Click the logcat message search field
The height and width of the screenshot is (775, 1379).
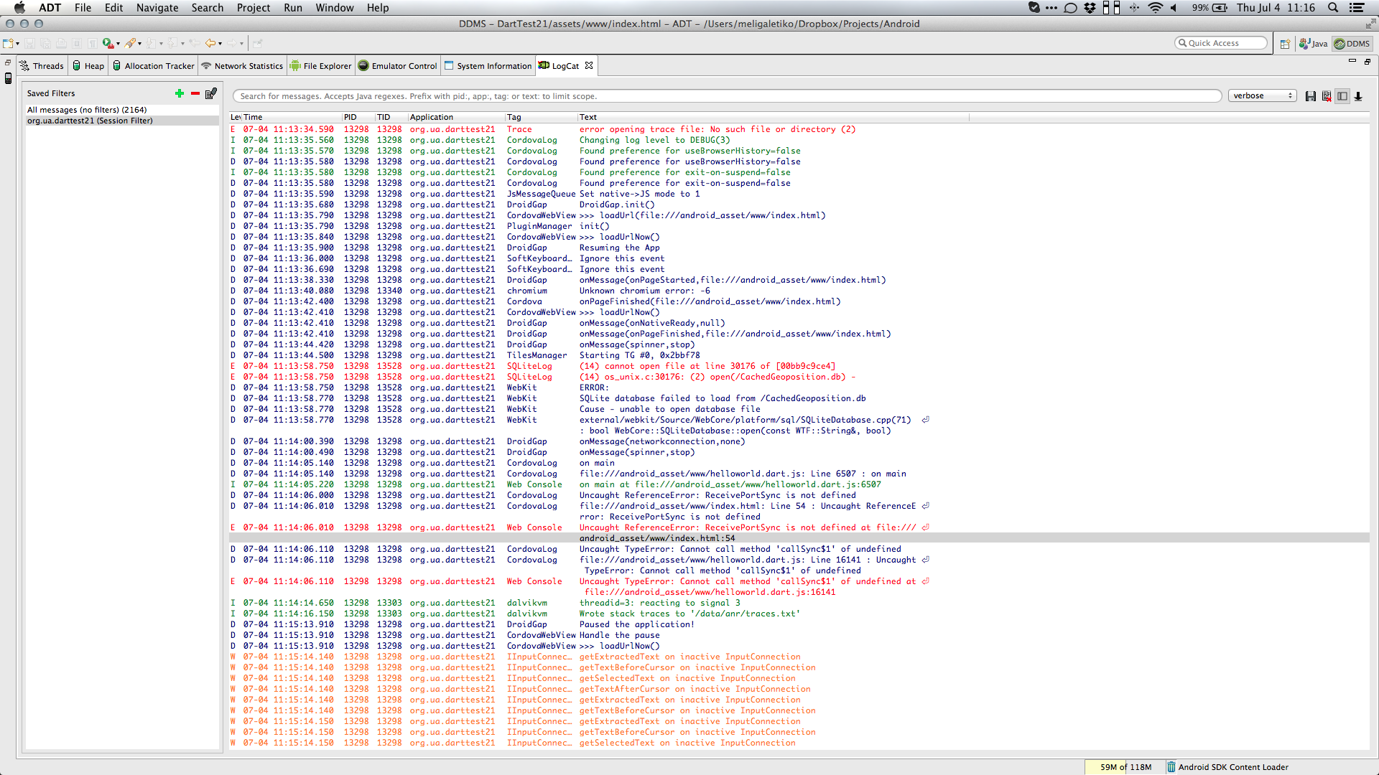click(726, 96)
